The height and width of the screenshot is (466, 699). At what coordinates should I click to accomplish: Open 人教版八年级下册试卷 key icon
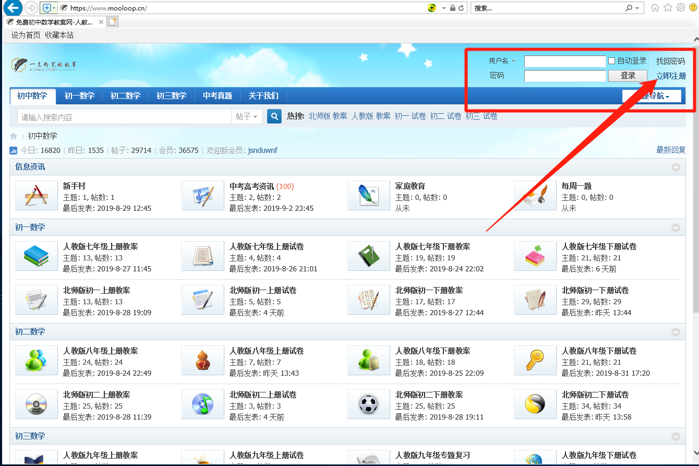pos(535,361)
